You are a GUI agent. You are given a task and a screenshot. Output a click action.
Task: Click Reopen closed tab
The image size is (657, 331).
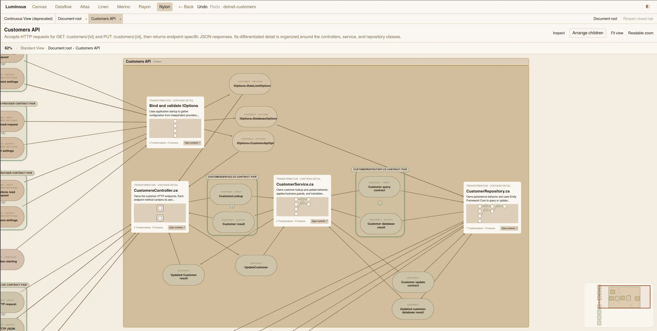coord(638,19)
